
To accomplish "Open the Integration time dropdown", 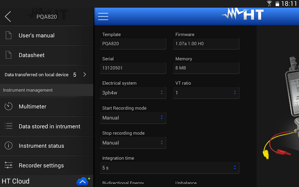I will pyautogui.click(x=169, y=168).
